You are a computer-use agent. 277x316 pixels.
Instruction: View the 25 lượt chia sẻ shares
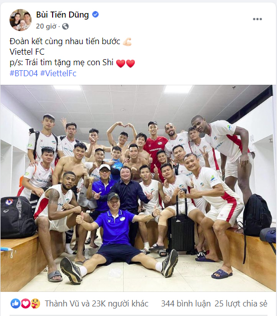pos(241,303)
